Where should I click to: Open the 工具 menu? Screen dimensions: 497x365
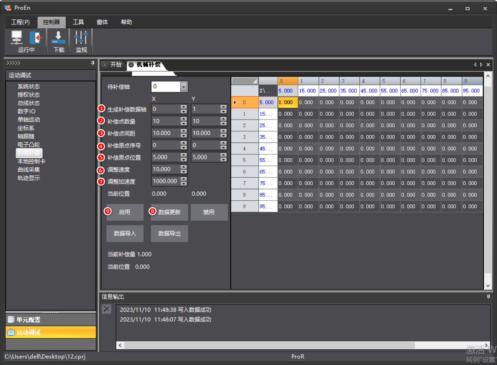coord(78,22)
